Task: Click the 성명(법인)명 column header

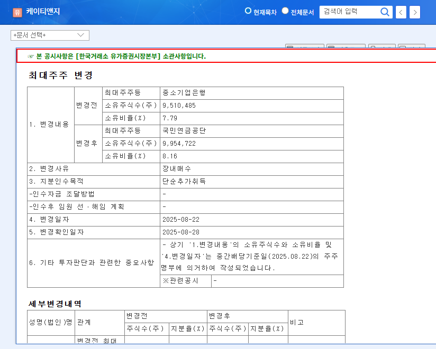Action: [x=51, y=322]
